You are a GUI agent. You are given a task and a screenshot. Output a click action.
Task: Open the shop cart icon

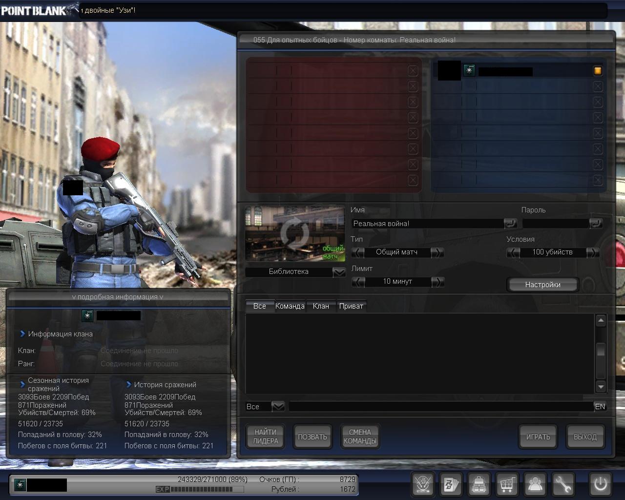coord(507,484)
